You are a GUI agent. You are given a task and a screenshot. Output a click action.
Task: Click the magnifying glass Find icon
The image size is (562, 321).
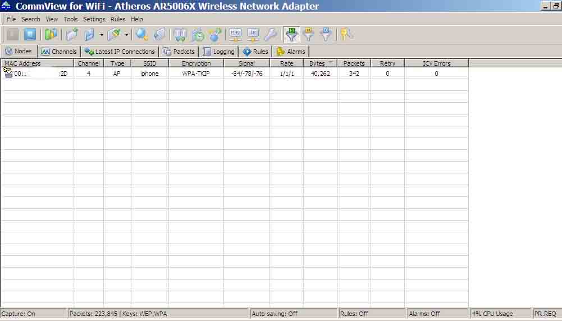(142, 34)
